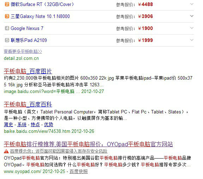The width and height of the screenshot is (203, 179).
Task: Click the ¥1900 price for Nexus 7
Action: tap(146, 28)
